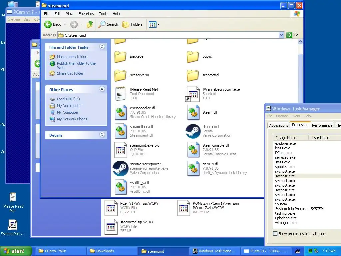The image size is (341, 256).
Task: Enable Show processes from all users
Action: [275, 234]
